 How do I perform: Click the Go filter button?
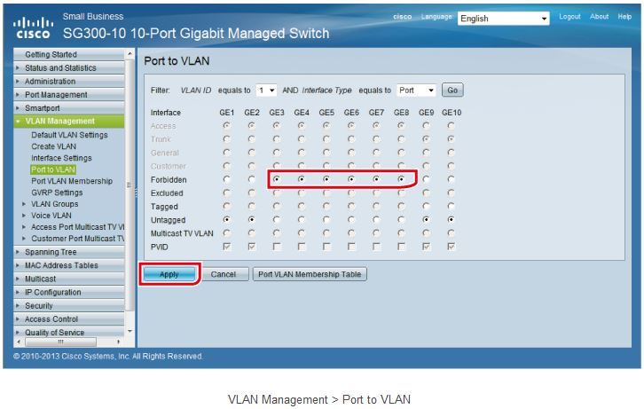coord(452,90)
